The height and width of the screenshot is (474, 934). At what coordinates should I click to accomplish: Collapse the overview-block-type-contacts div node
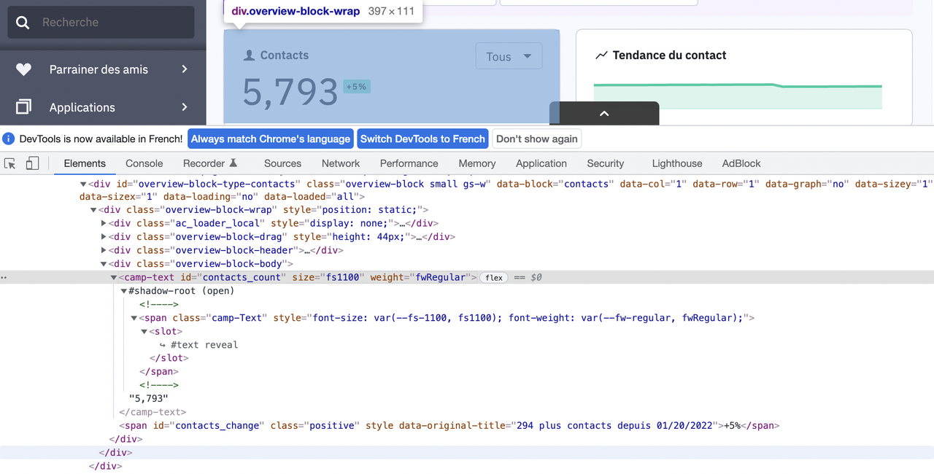pos(83,184)
